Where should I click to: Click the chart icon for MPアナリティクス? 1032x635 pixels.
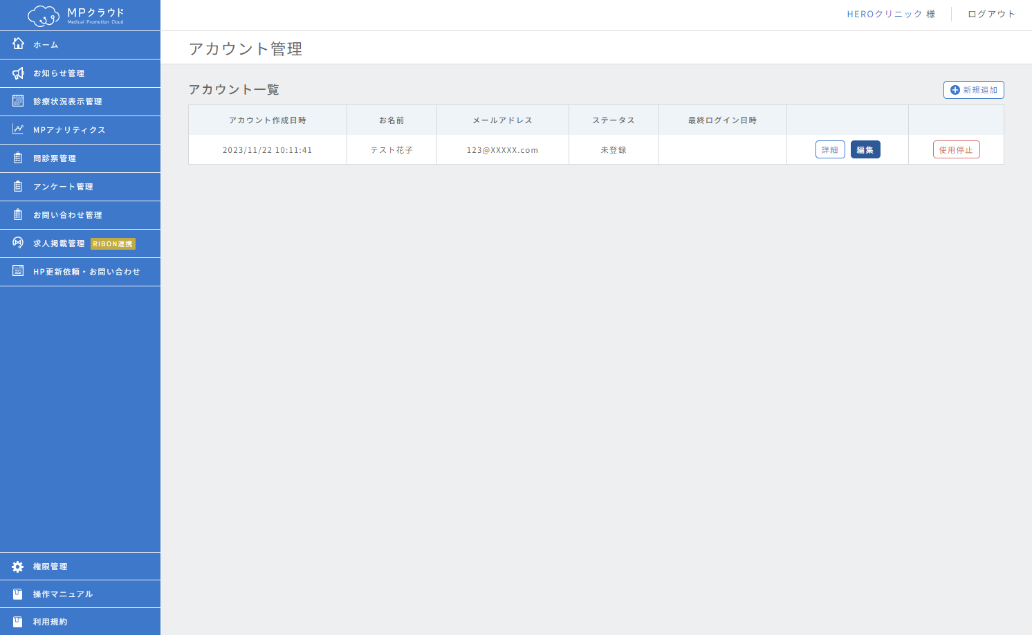point(18,129)
